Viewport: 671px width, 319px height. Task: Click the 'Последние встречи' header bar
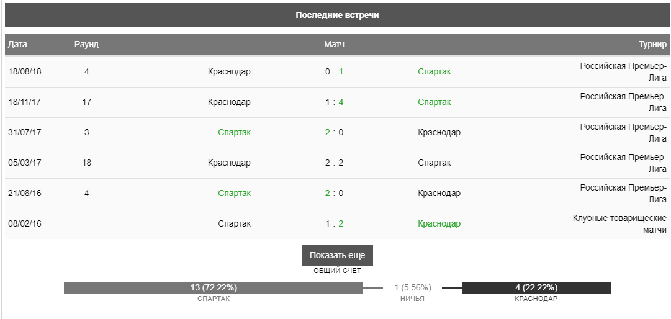click(337, 16)
